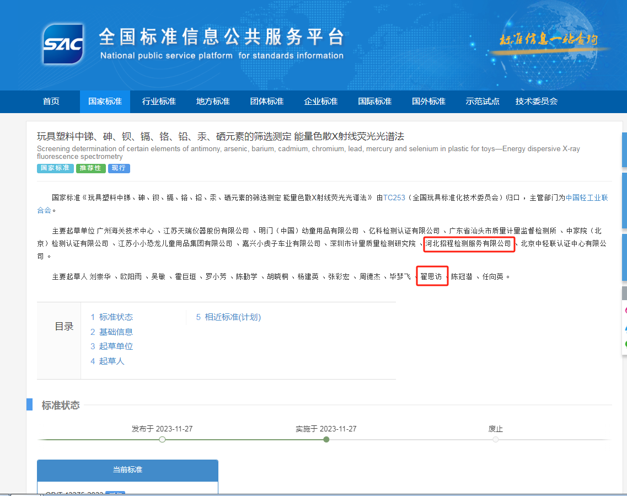Screen dimensions: 627x496
Task: Click the platform title 全国标准信息公共服务平台
Action: pos(222,37)
